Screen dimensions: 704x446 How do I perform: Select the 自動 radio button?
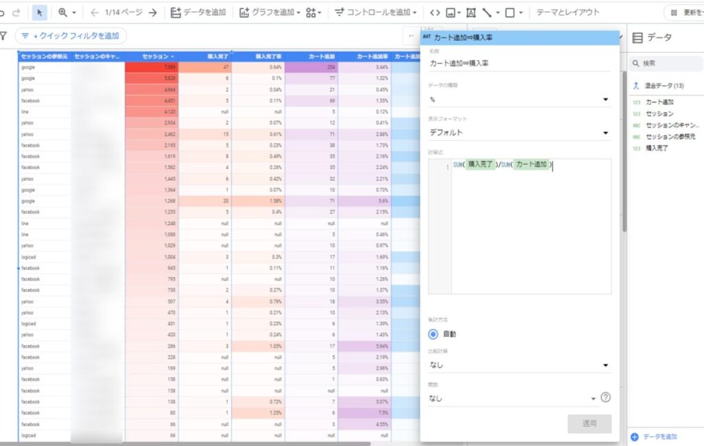(433, 334)
